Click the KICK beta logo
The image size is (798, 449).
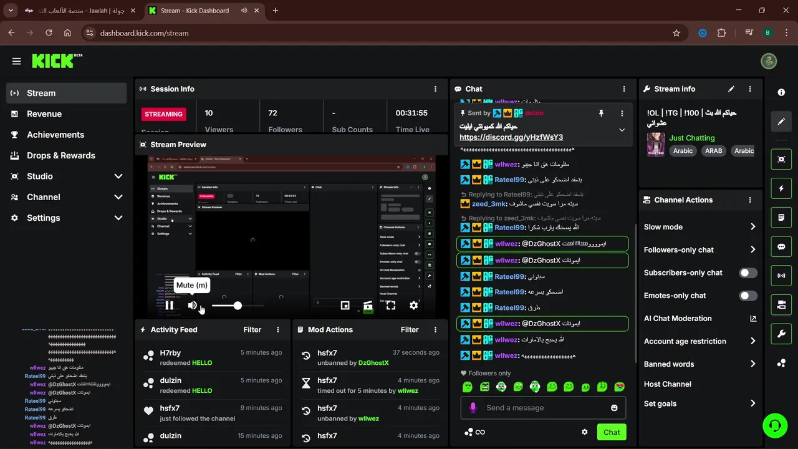click(57, 60)
